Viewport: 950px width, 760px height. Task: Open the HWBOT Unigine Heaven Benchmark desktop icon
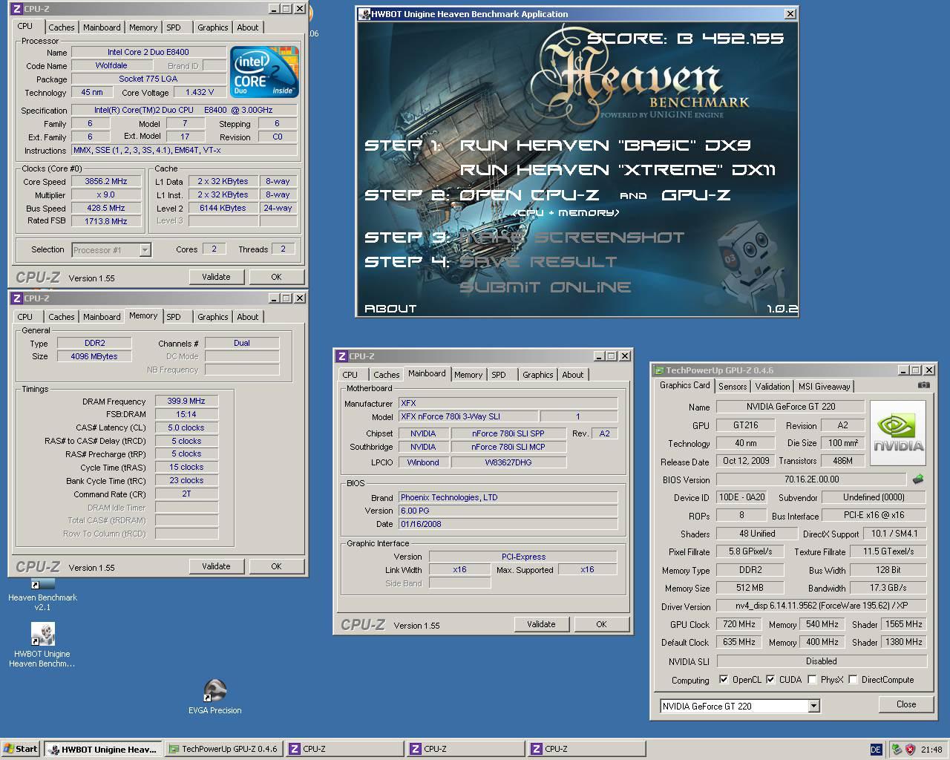(42, 645)
